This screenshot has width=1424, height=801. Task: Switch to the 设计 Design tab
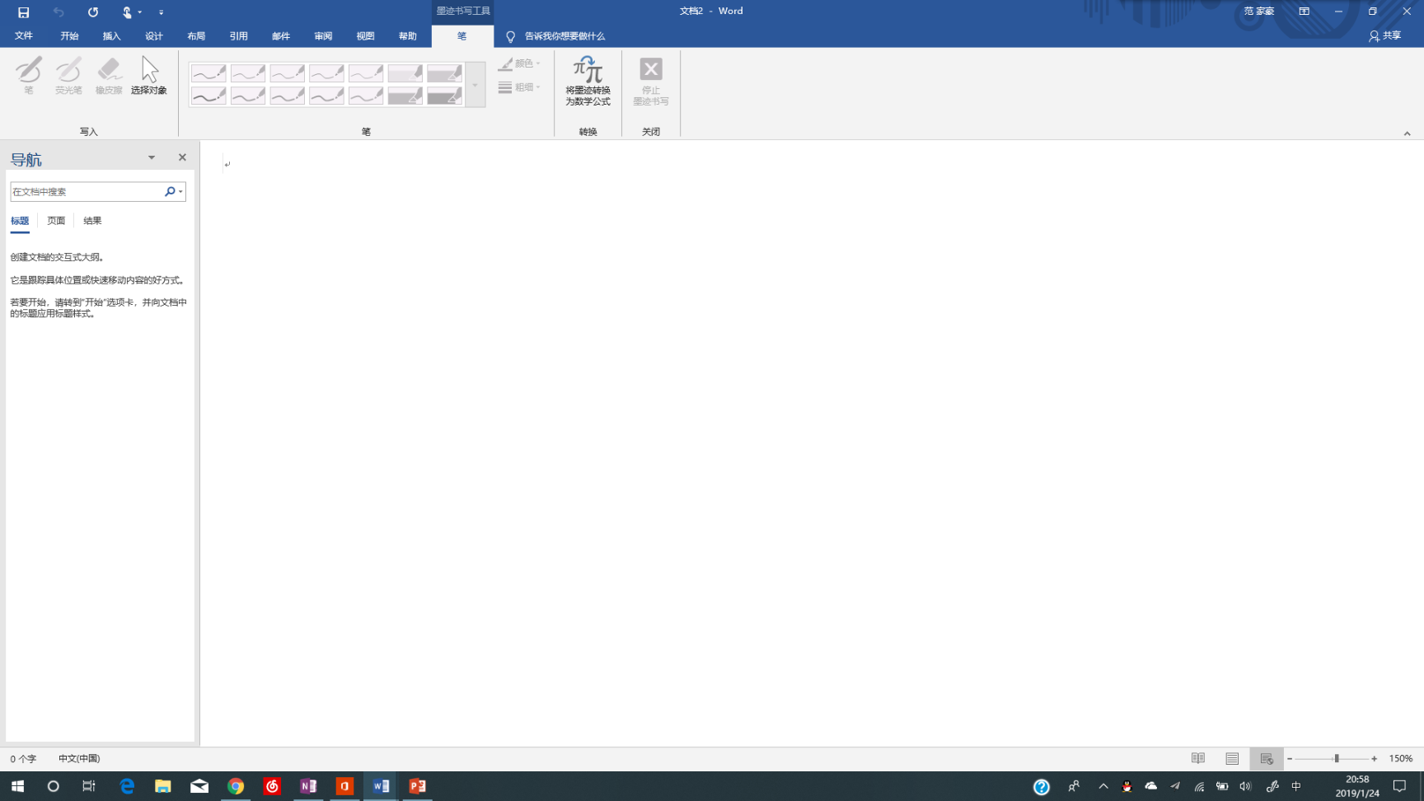click(154, 36)
